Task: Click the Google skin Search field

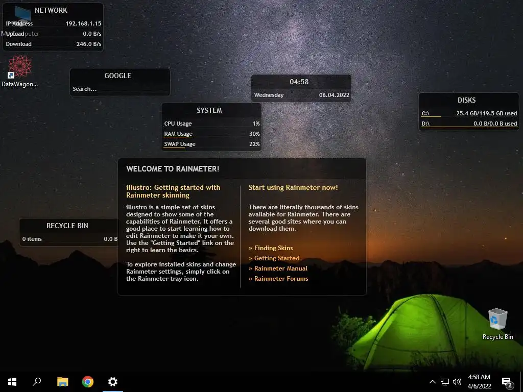Action: (120, 89)
